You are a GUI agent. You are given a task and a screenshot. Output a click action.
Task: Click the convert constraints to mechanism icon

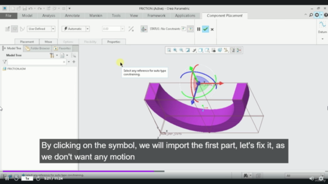click(x=22, y=29)
